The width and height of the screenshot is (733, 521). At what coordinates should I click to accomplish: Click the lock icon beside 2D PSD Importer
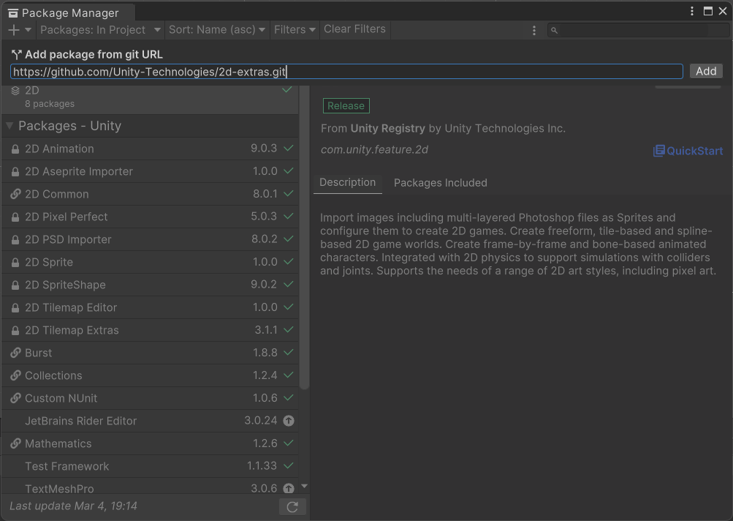pyautogui.click(x=15, y=240)
